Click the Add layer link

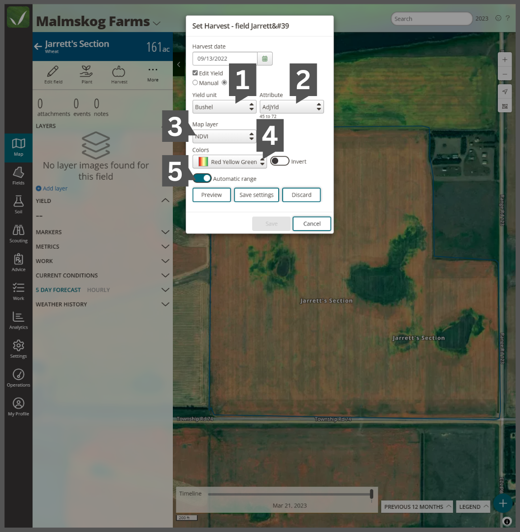51,188
